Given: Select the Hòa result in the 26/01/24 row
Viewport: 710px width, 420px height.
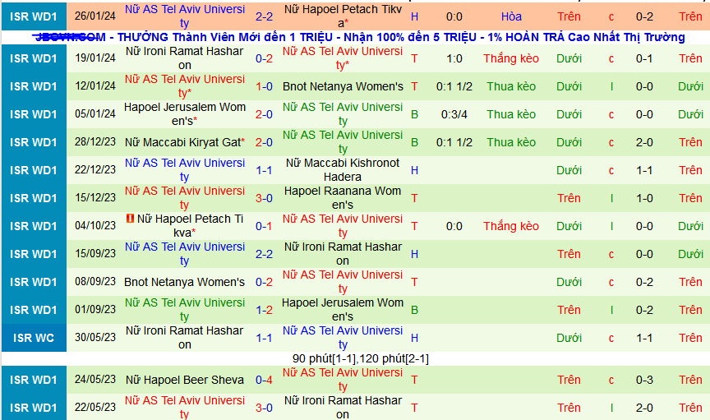Looking at the screenshot, I should pos(511,16).
